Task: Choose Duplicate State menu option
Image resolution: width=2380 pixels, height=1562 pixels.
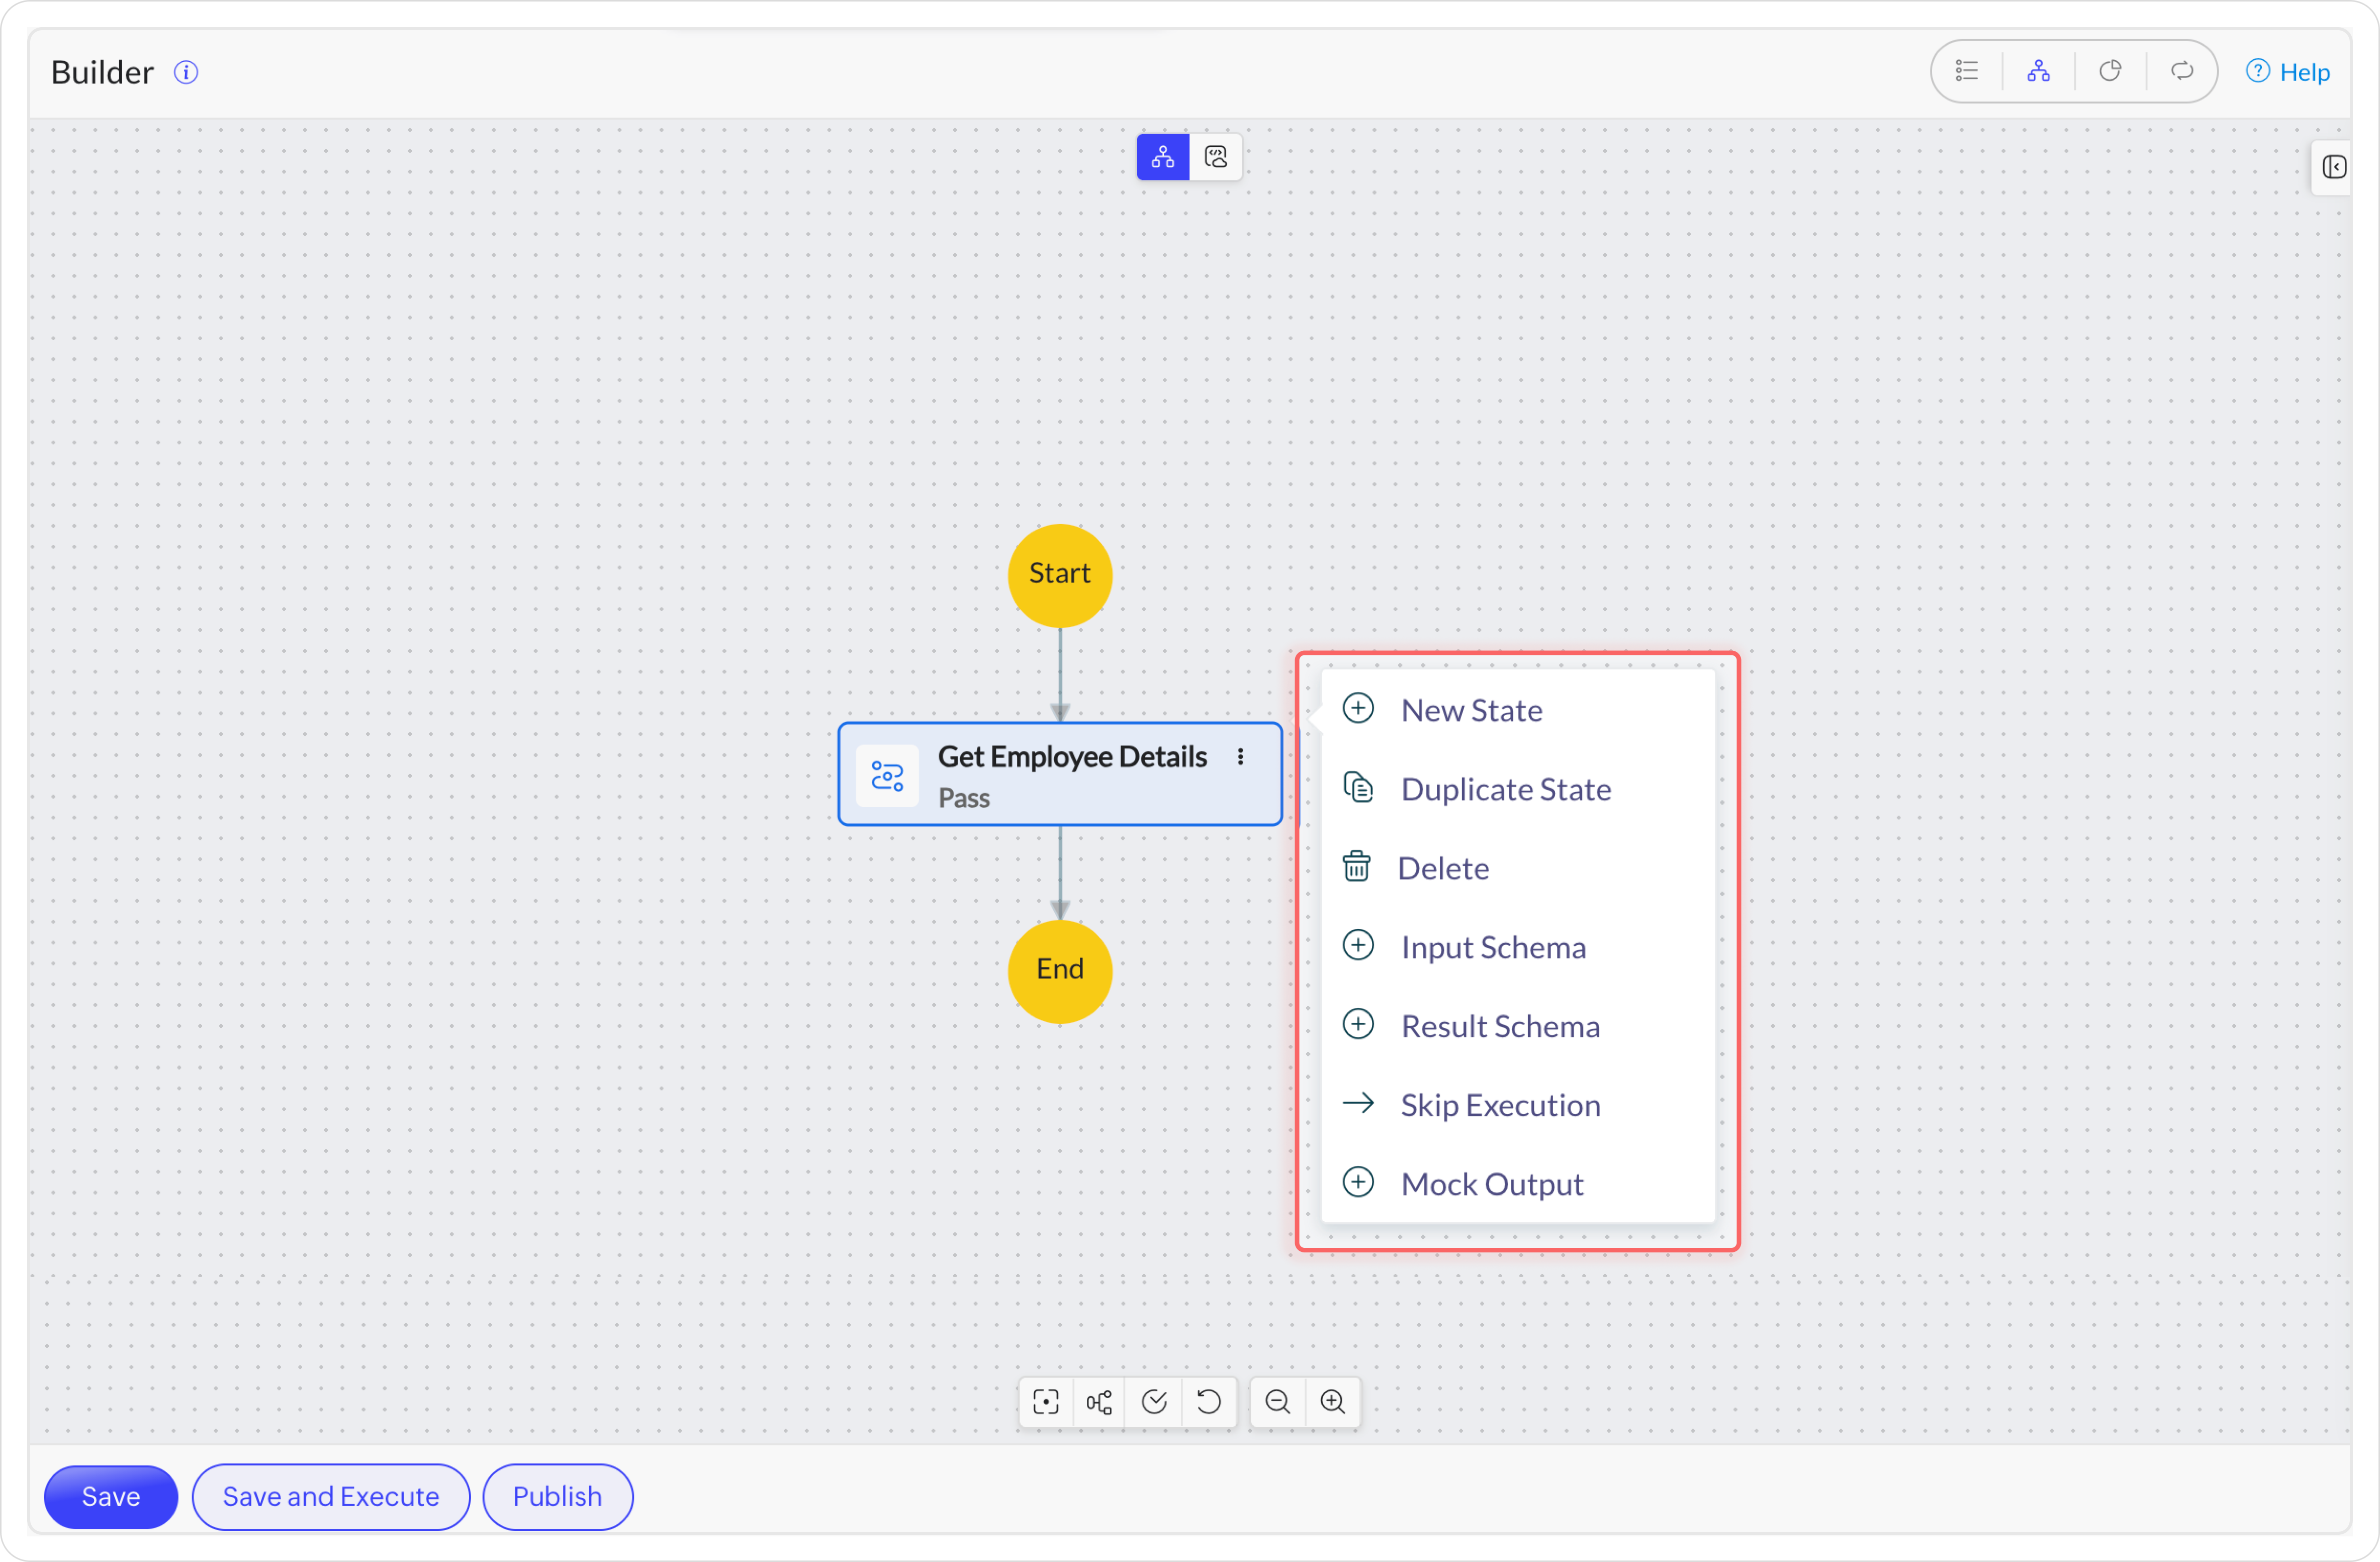Action: [1505, 789]
